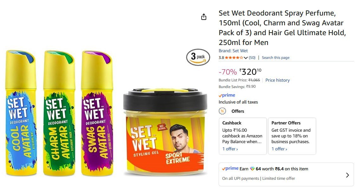Screen dimensions: 355x189
Task: Expand the ratings dropdown chevron
Action: [246, 58]
